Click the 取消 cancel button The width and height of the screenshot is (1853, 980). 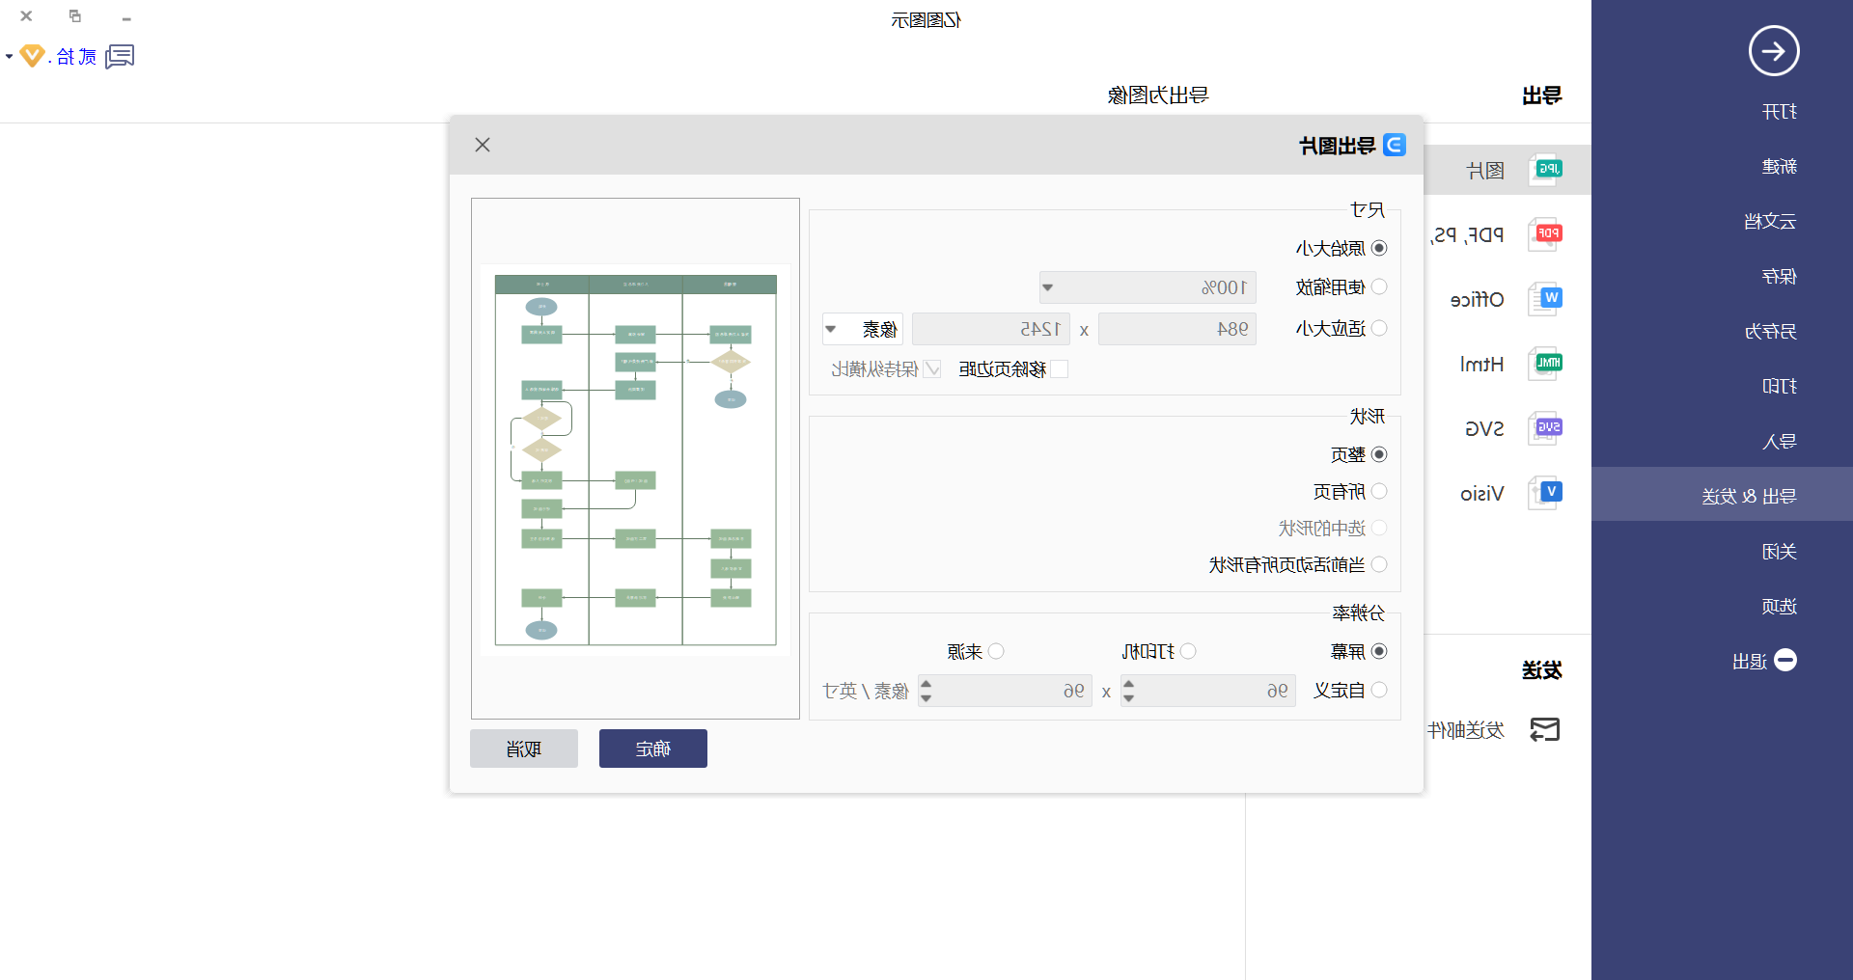(x=524, y=749)
